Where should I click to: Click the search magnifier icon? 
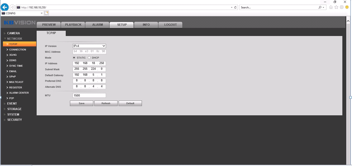click(x=320, y=7)
